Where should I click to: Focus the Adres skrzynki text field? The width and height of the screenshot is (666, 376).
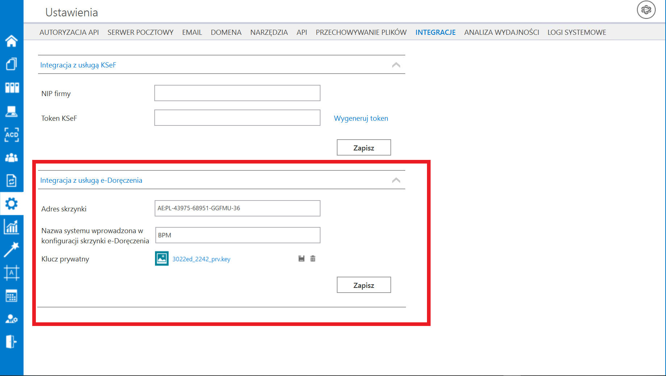(x=237, y=208)
